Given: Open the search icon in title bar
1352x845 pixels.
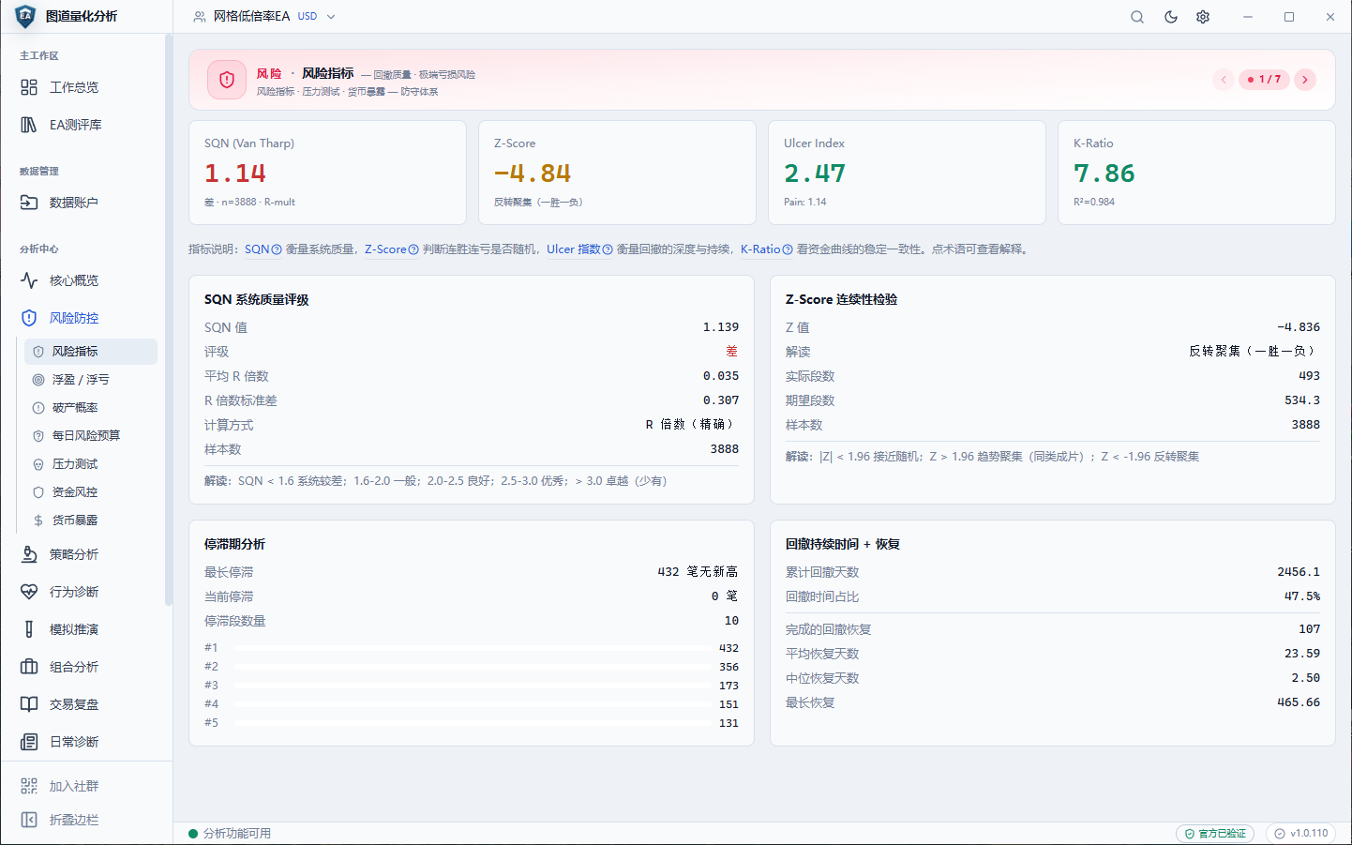Looking at the screenshot, I should pyautogui.click(x=1137, y=17).
